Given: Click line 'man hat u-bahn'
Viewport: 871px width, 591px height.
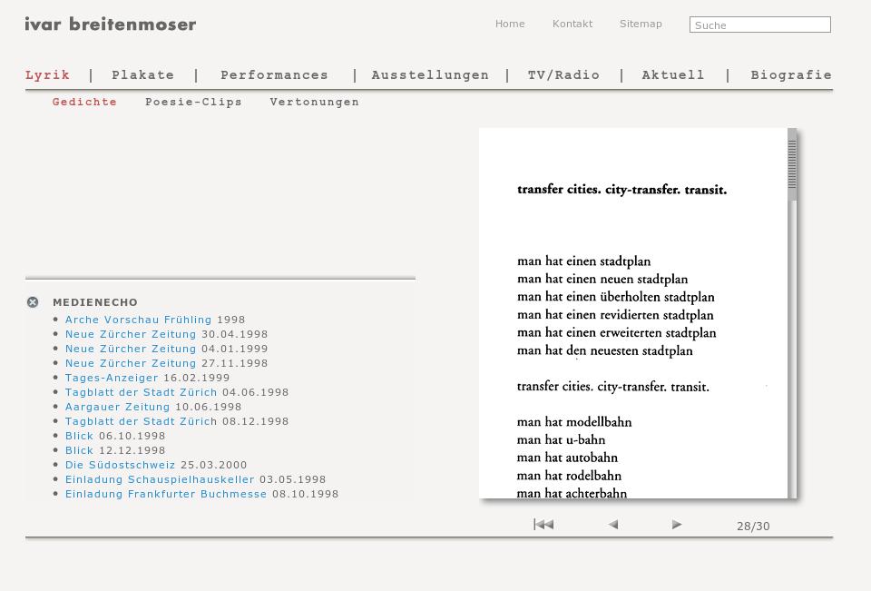Looking at the screenshot, I should [561, 439].
